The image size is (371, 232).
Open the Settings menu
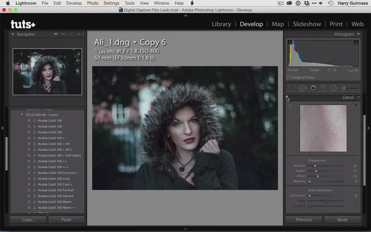pos(111,3)
